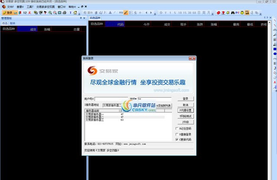Click the 网络测试 network test button
Screen dimensions: 277x180
185,116
